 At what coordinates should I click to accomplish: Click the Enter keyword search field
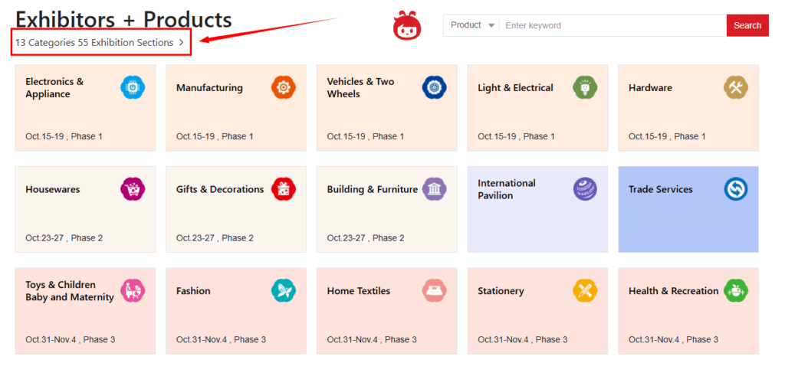coord(613,25)
